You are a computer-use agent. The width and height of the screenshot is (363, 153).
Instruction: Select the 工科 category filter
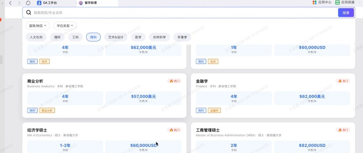coord(75,37)
